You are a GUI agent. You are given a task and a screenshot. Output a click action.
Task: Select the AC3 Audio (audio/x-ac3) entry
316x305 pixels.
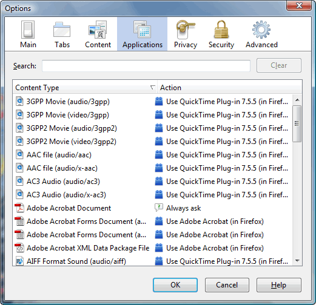pyautogui.click(x=66, y=195)
